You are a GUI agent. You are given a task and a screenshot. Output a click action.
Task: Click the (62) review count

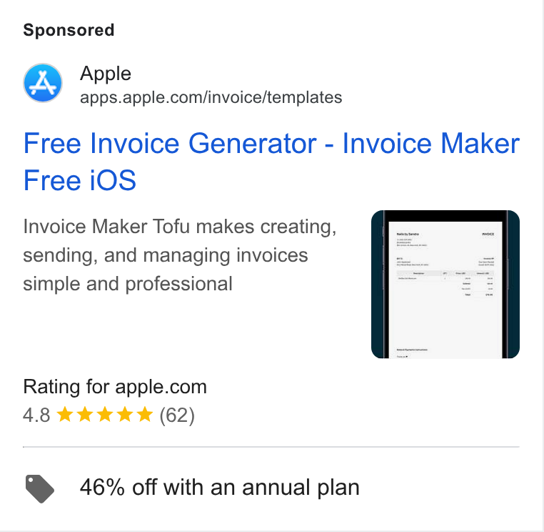(177, 415)
